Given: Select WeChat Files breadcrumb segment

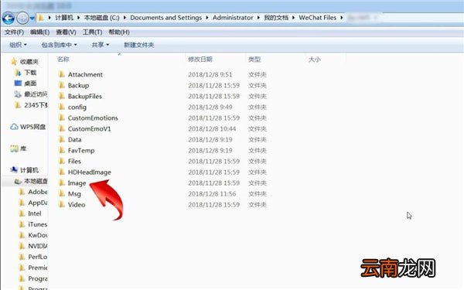Looking at the screenshot, I should (318, 18).
